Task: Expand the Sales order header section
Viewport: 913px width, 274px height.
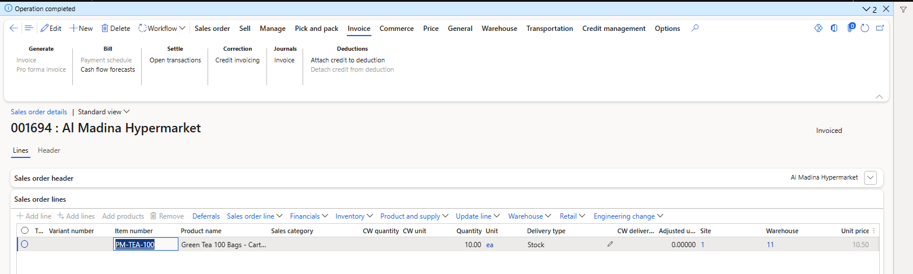Action: (x=870, y=178)
